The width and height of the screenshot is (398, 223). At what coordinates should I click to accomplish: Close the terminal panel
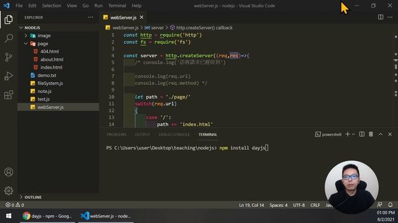(390, 134)
